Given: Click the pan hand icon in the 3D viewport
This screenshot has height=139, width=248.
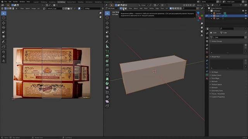Looking at the screenshot, I should [x=202, y=27].
